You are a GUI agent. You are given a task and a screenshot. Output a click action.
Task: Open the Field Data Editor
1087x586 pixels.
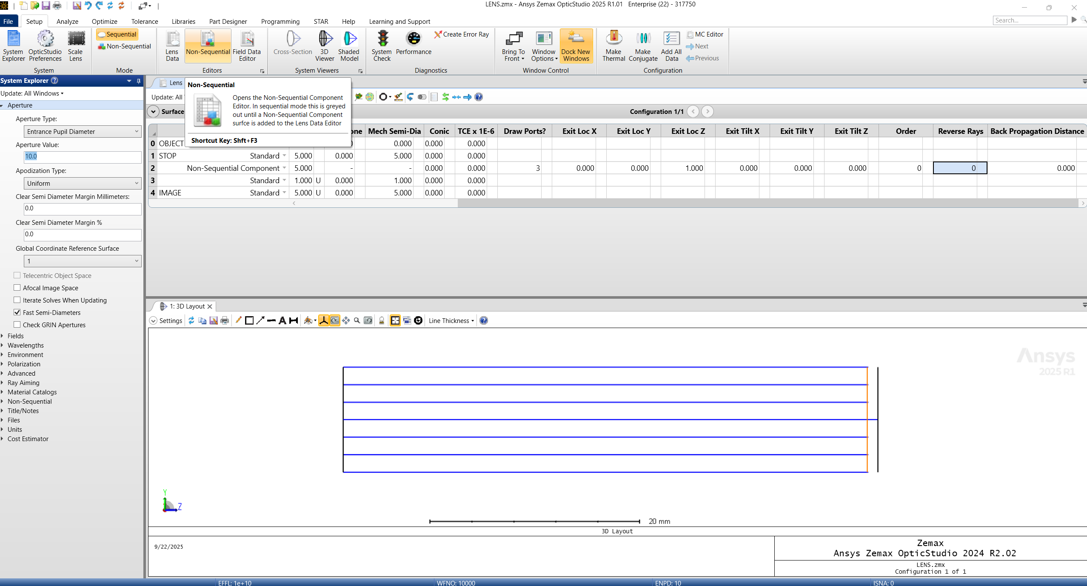247,46
